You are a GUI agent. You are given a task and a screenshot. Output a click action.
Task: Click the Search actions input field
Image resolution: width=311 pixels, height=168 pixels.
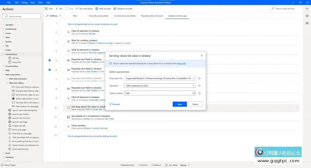(x=23, y=16)
